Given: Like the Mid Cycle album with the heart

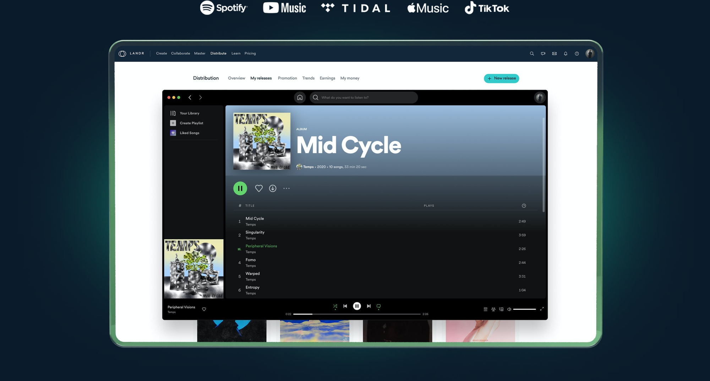Looking at the screenshot, I should pyautogui.click(x=259, y=189).
